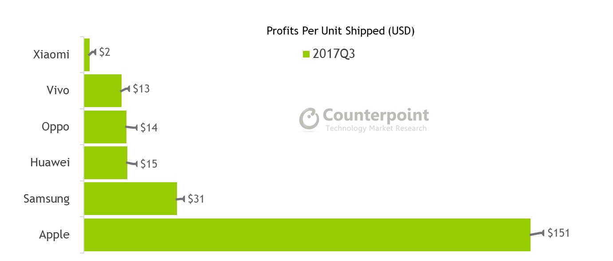Click the $13 data label
This screenshot has width=613, height=261.
point(141,89)
